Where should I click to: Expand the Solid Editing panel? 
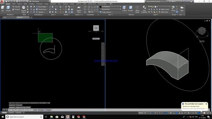pyautogui.click(x=39, y=15)
